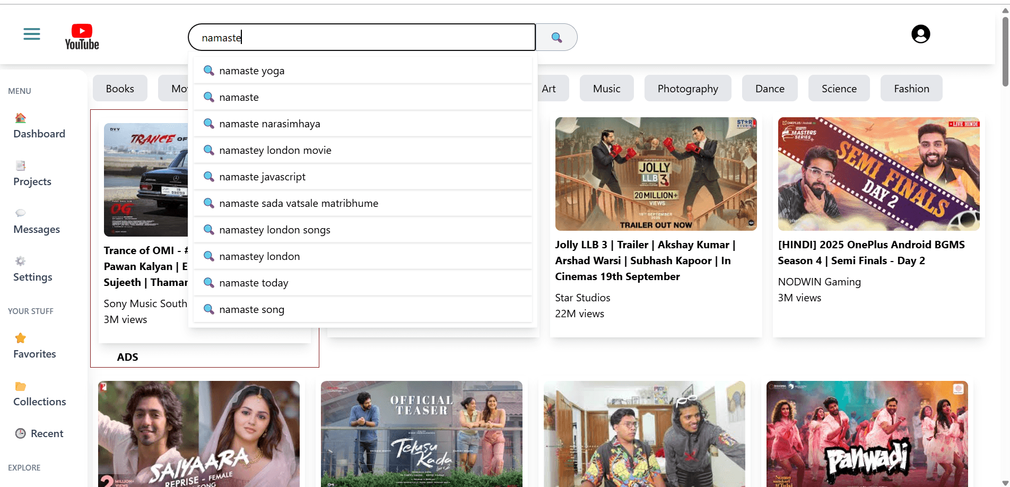The image size is (1010, 487).
Task: Click the YouTube logo
Action: pos(81,36)
